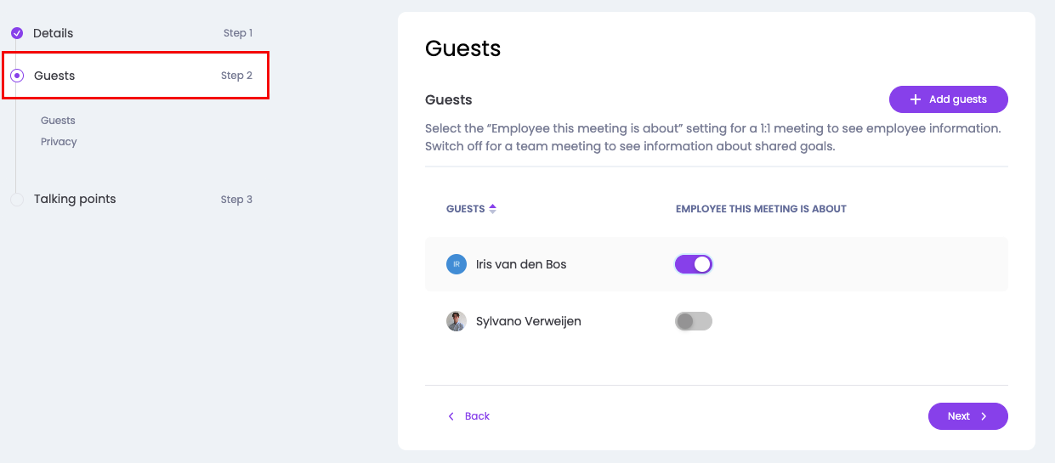Click Iris van den Bos avatar initials
The image size is (1055, 463).
point(457,264)
